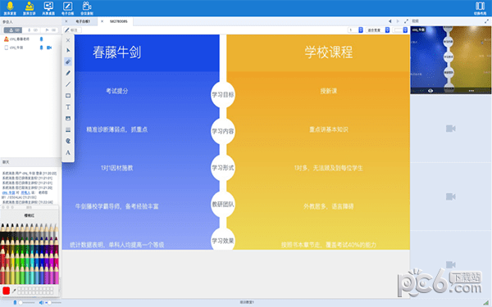Image resolution: width=492 pixels, height=307 pixels.
Task: Toggle the eye icon on video thumbnail
Action: click(x=430, y=91)
